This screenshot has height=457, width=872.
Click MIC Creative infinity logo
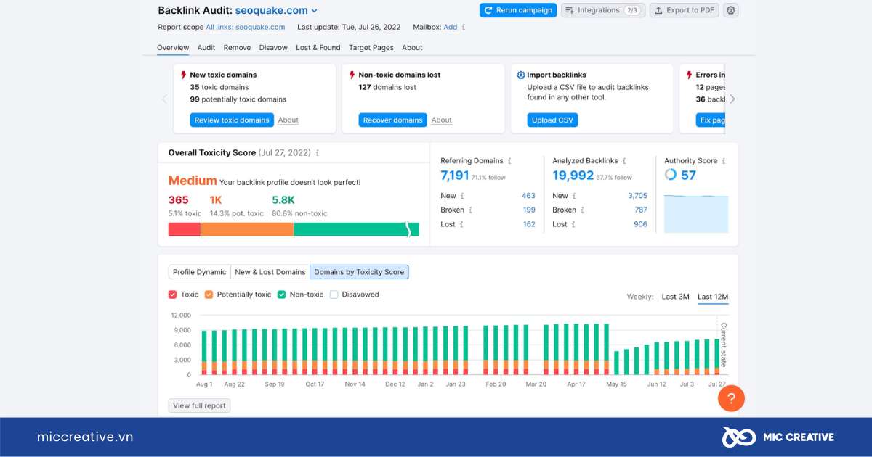738,437
